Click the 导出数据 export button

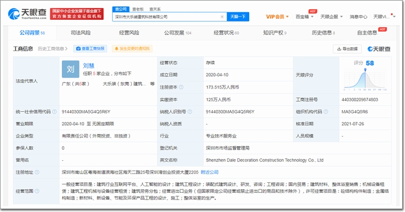[347, 49]
